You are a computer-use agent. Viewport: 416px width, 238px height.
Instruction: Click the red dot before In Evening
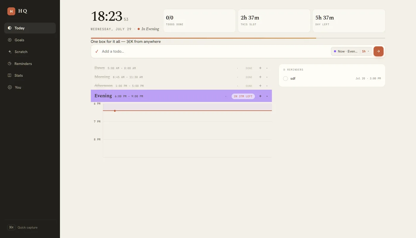pyautogui.click(x=139, y=29)
